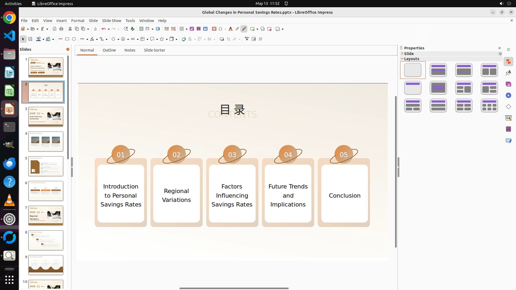This screenshot has width=516, height=290.
Task: Switch to the Slide Sorter tab
Action: (154, 50)
